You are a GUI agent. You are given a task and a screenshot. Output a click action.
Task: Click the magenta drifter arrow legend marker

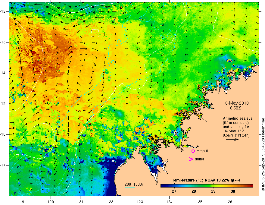[x=191, y=159]
